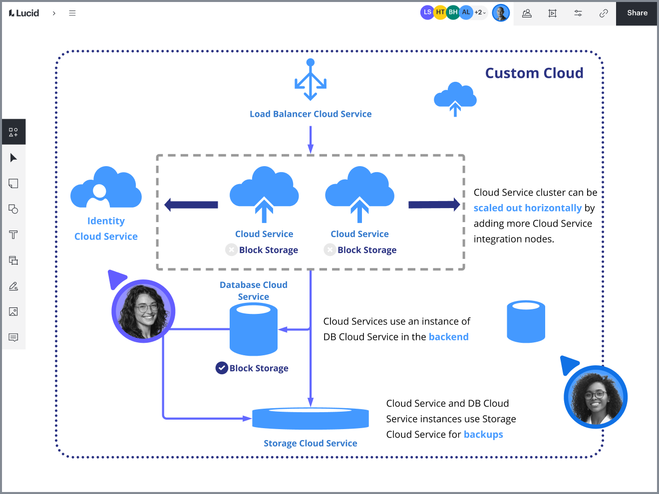Viewport: 659px width, 494px height.
Task: Open the comments tool
Action: (13, 337)
